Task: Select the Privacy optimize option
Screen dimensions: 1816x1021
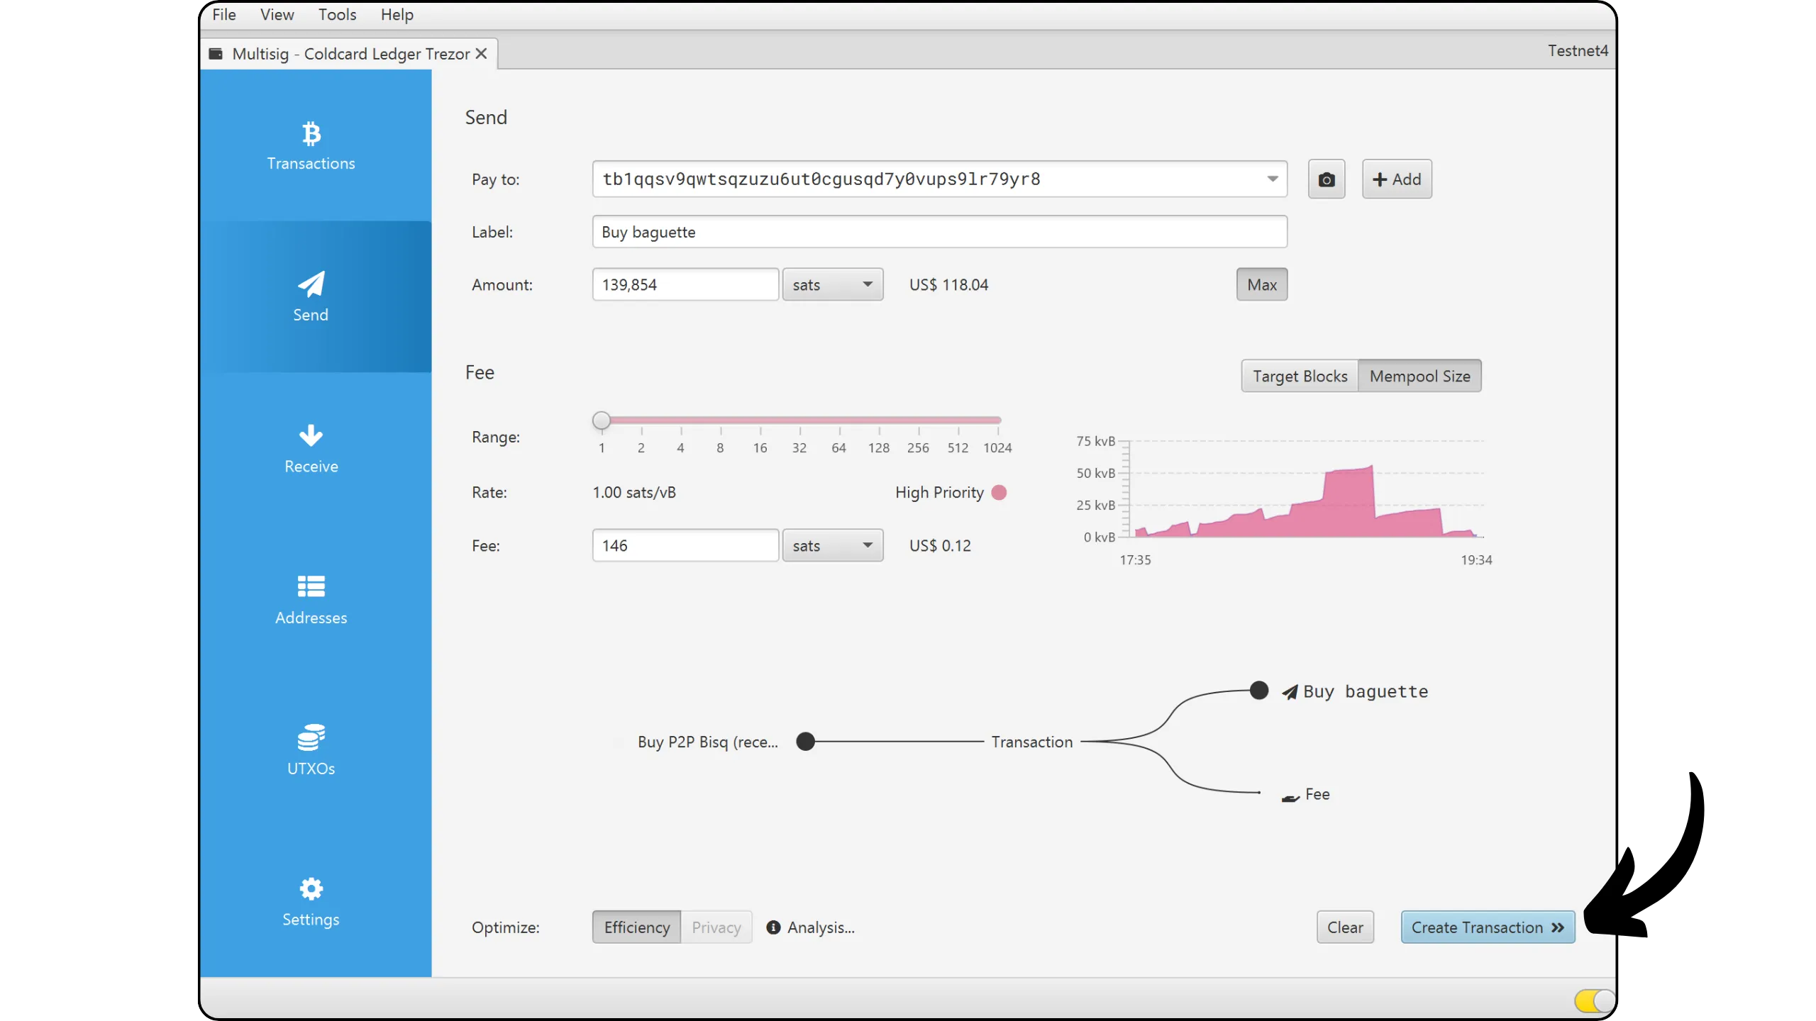Action: (x=716, y=927)
